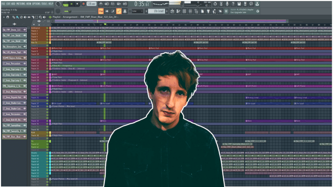The image size is (333, 187).
Task: Toggle the multilink to controllers icon
Action: 119,11
